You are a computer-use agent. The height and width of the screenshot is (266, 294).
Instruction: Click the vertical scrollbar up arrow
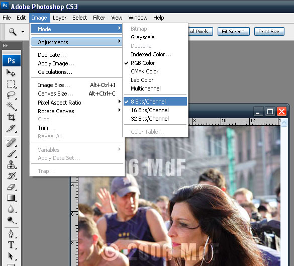point(284,123)
